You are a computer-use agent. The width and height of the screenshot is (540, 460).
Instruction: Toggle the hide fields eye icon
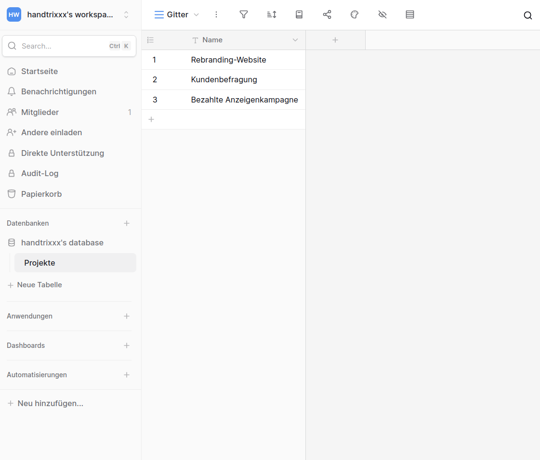tap(382, 14)
